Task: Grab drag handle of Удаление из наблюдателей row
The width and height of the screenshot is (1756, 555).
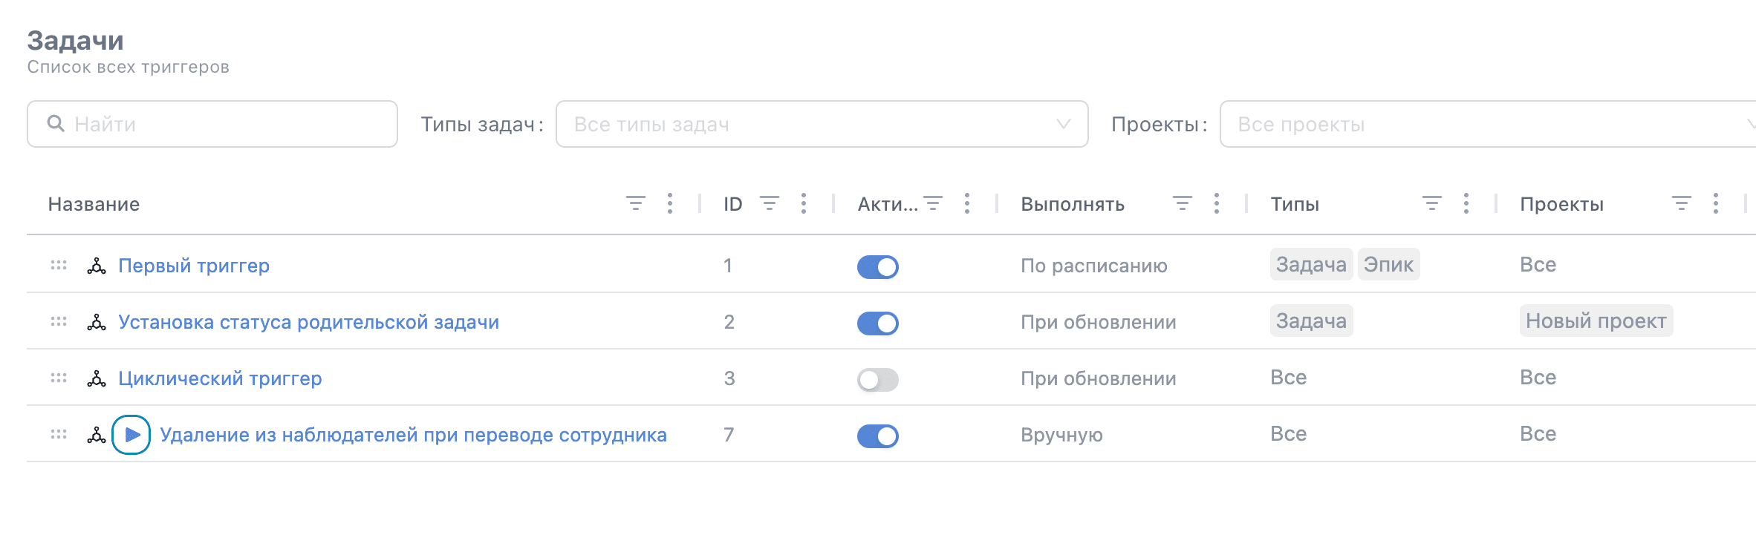Action: coord(59,434)
